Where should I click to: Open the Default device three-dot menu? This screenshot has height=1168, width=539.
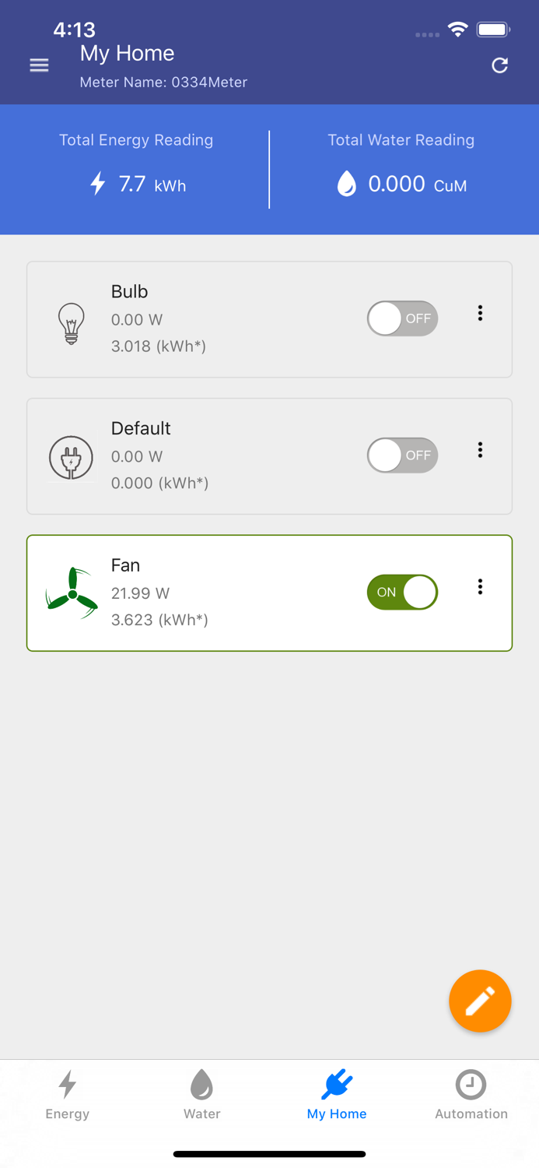481,450
